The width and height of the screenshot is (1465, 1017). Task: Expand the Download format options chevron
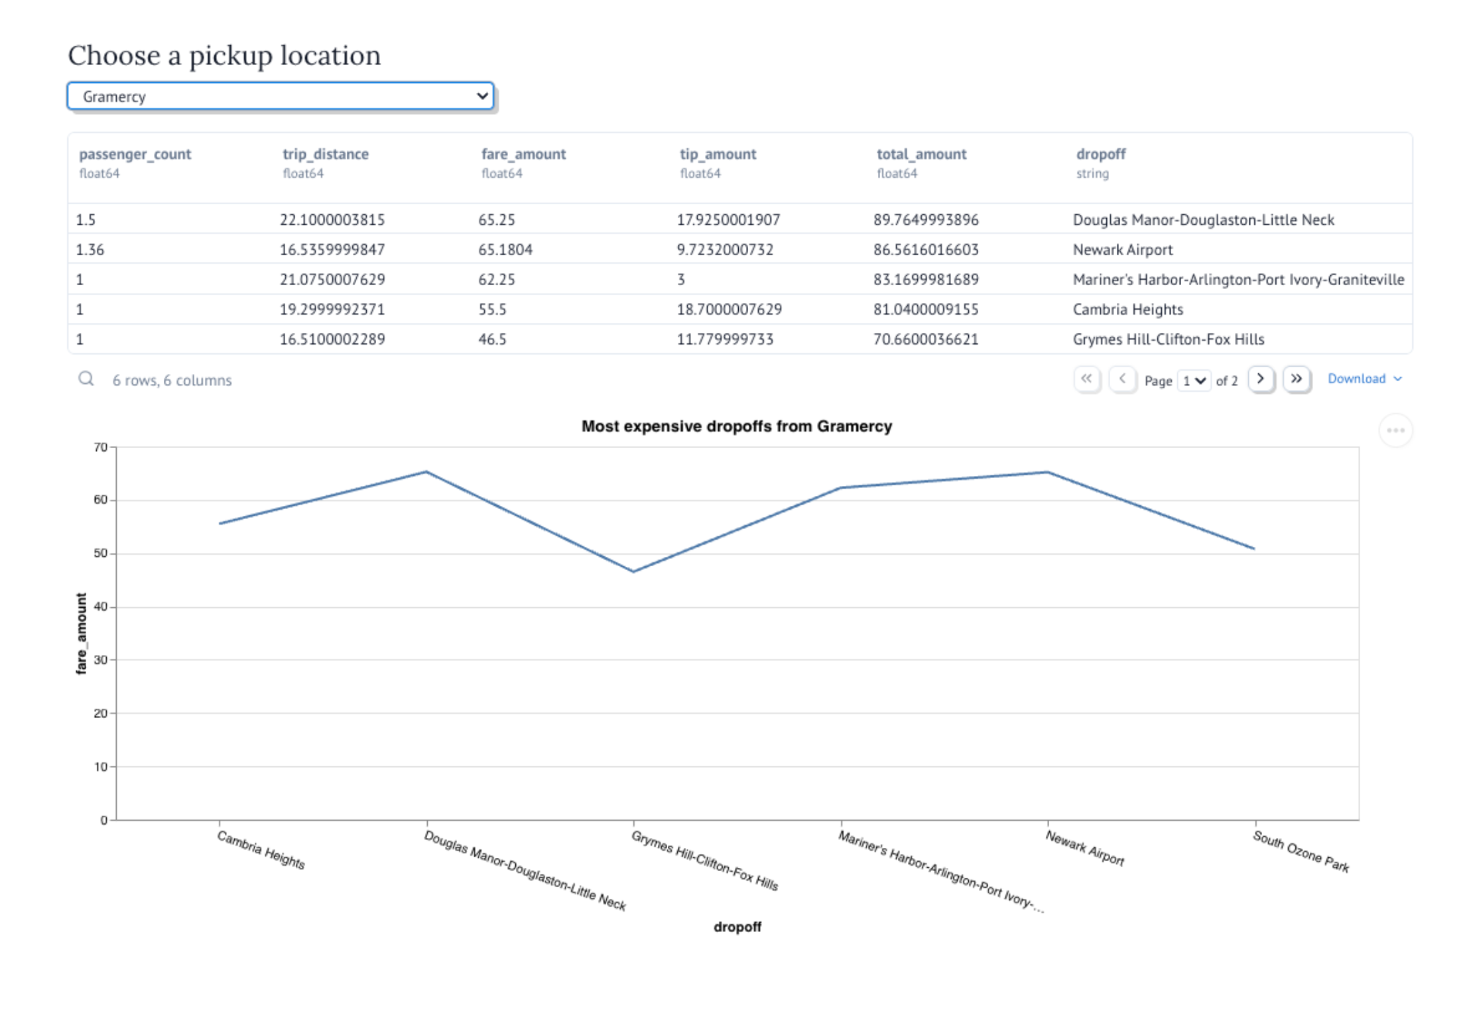pos(1399,379)
